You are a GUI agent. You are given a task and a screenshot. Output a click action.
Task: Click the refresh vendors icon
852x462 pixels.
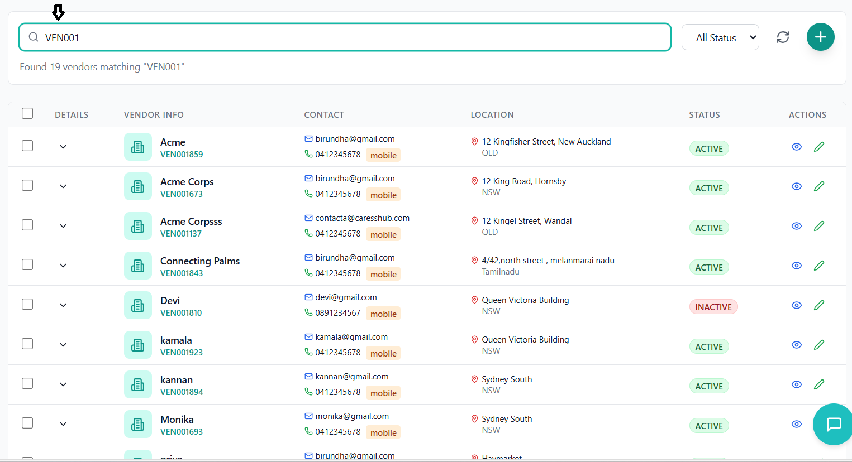pos(783,37)
